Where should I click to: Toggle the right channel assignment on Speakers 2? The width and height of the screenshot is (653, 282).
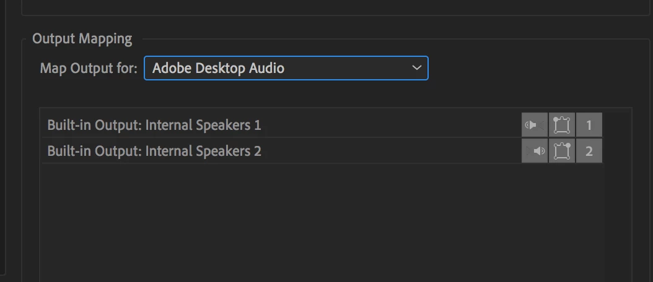coord(534,151)
